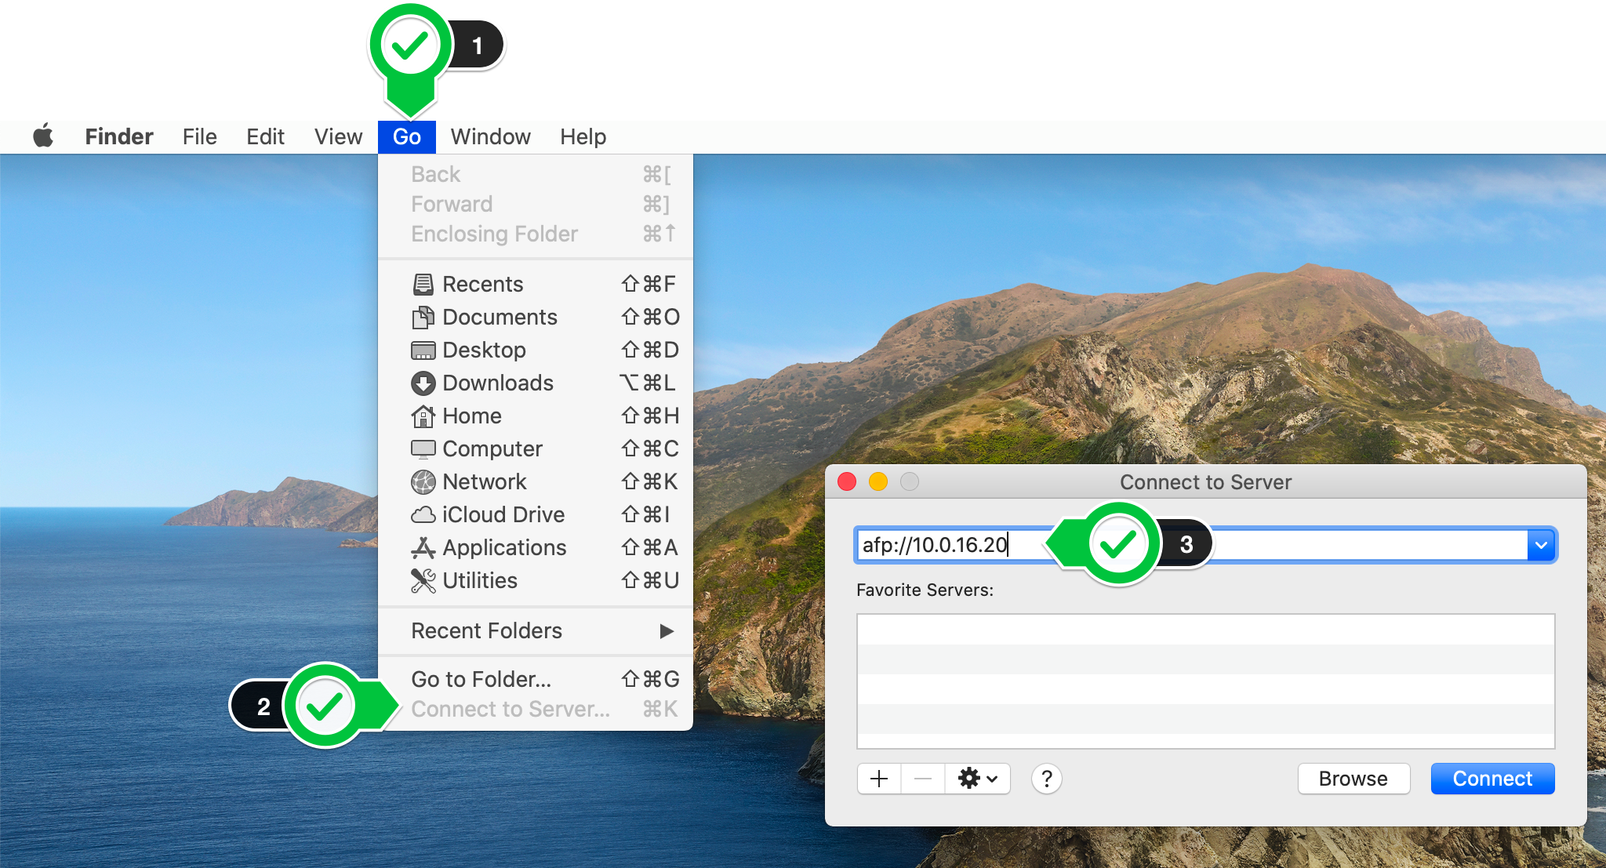Click the Utilities tools icon
The height and width of the screenshot is (868, 1606).
[423, 580]
